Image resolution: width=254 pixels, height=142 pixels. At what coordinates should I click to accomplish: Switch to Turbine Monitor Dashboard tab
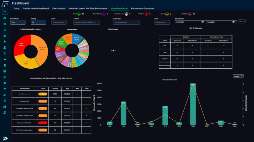[x=36, y=8]
